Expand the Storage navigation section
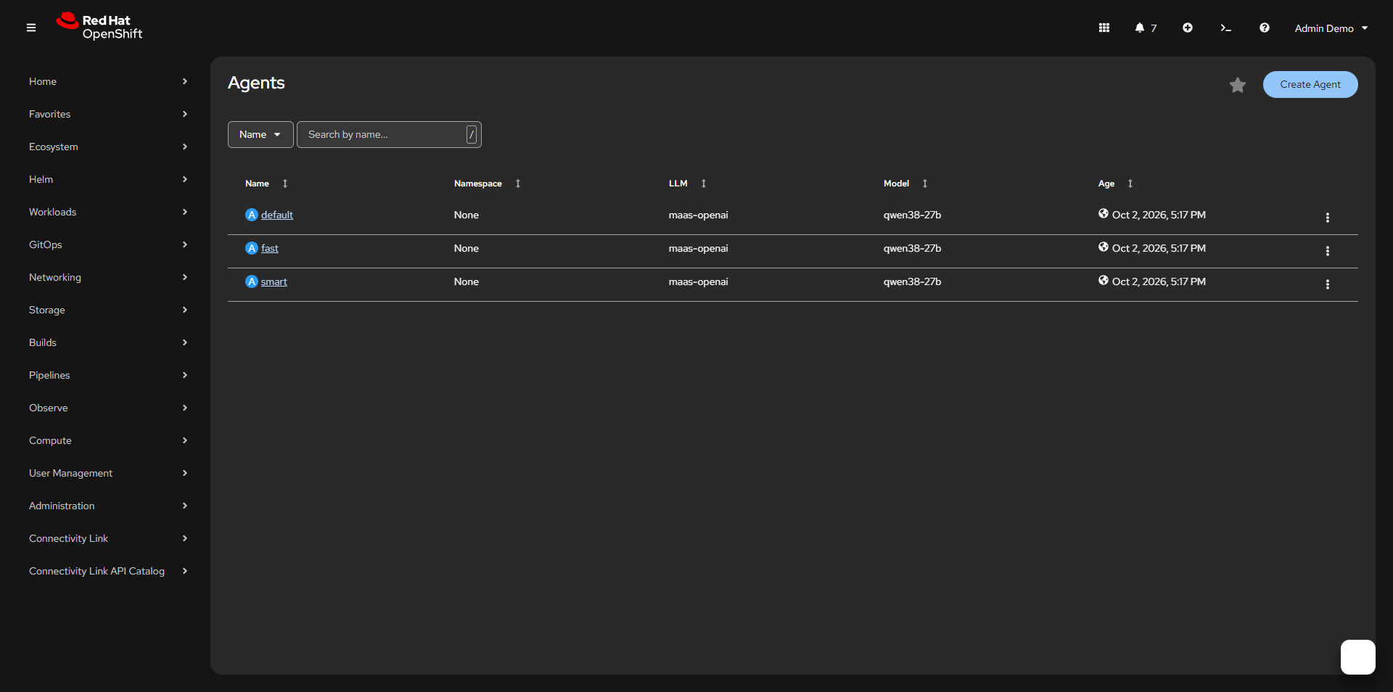This screenshot has height=692, width=1393. tap(108, 310)
